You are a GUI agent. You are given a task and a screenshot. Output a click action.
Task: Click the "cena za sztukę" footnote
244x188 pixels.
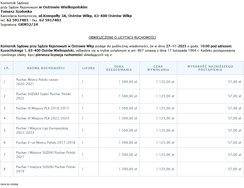coord(9,184)
